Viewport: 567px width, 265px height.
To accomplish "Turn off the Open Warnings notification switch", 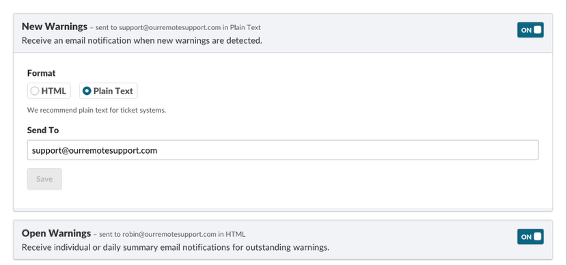I will [530, 237].
